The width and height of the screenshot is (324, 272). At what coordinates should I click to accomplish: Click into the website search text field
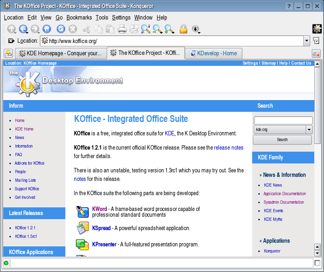pos(283,120)
